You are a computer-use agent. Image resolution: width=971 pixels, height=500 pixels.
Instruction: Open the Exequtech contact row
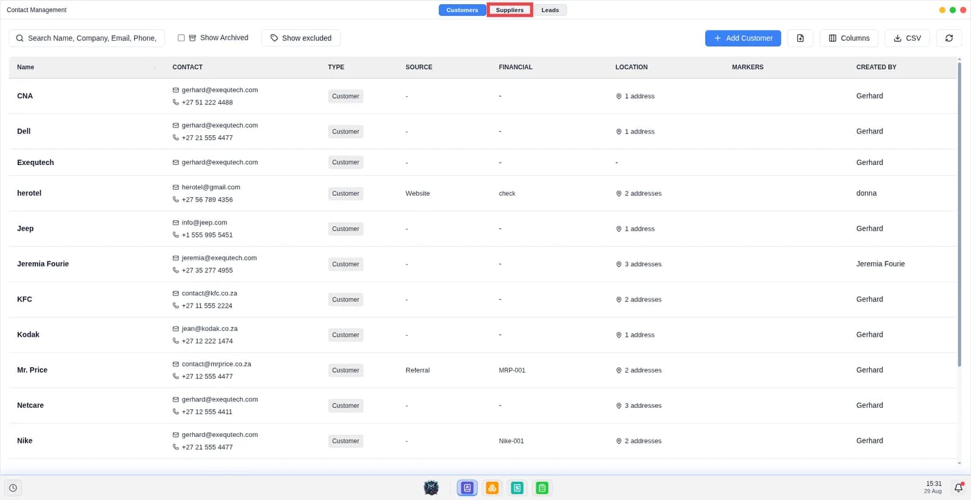(x=482, y=163)
